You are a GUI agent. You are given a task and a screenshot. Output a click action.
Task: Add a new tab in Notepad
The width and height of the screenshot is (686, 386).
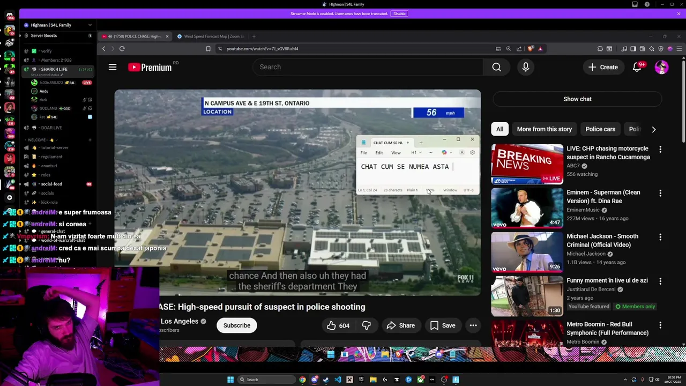[x=421, y=143]
